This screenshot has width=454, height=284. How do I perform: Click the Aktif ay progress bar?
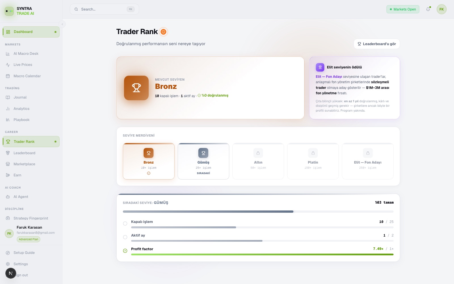pos(262,241)
